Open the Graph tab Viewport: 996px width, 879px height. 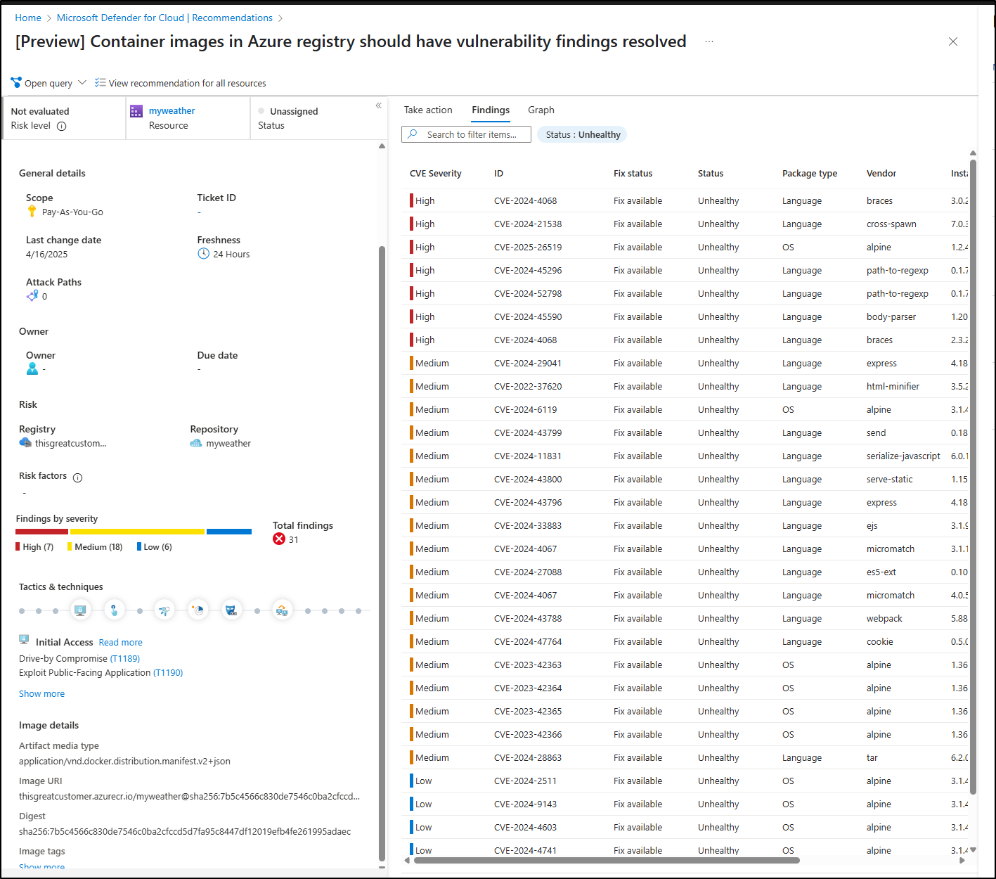point(541,110)
